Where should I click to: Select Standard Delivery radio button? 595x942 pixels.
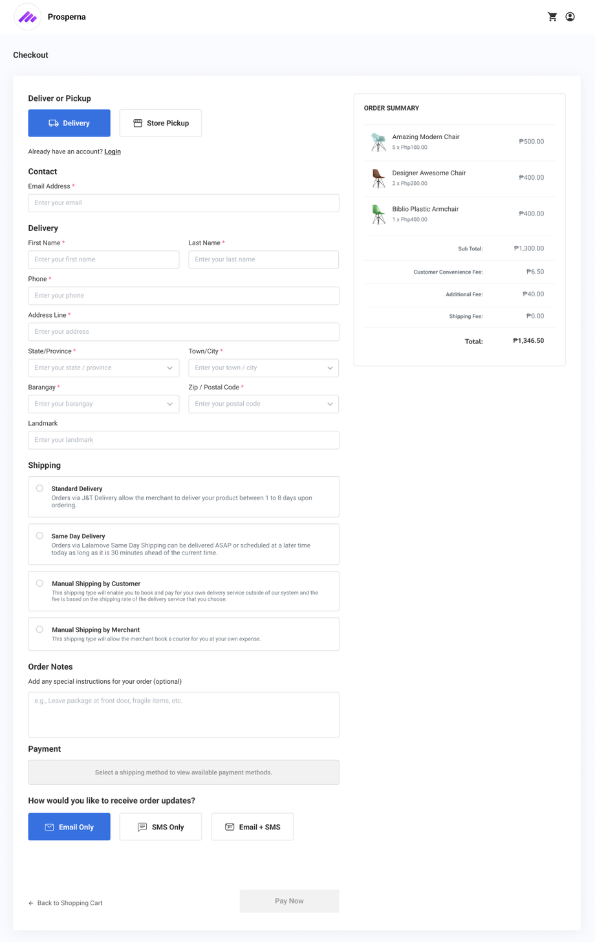pos(39,488)
